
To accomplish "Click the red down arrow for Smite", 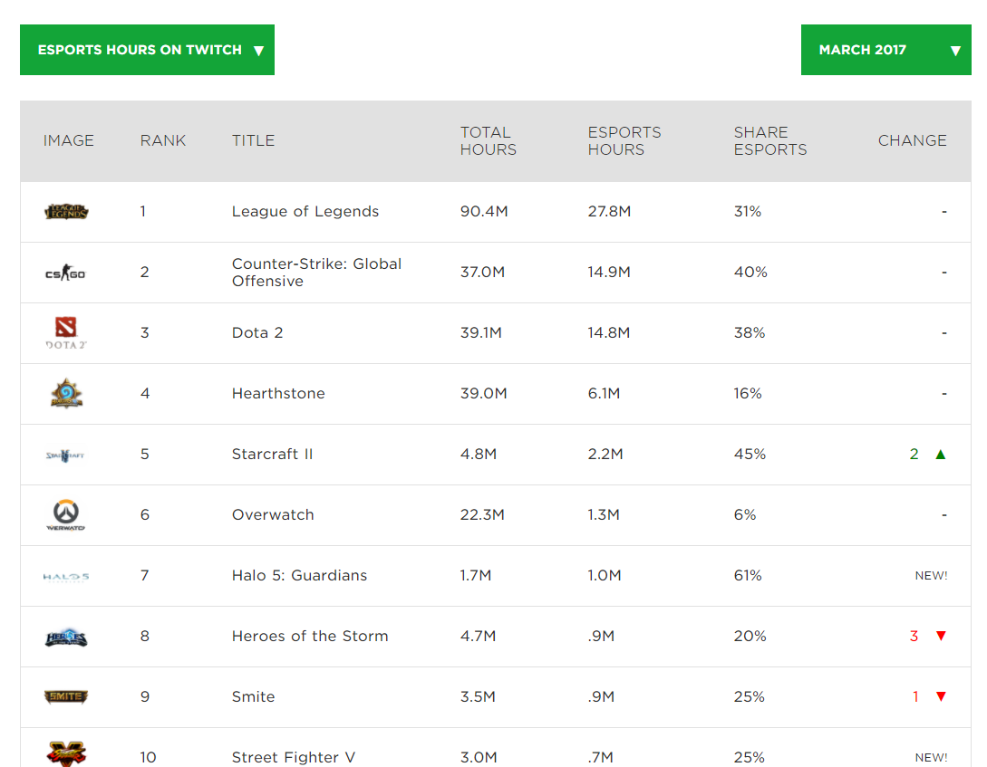I will (941, 696).
